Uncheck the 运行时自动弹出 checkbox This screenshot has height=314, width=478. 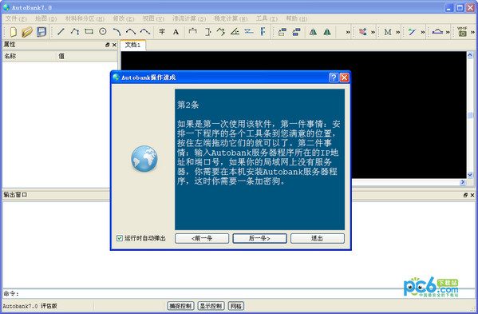120,238
